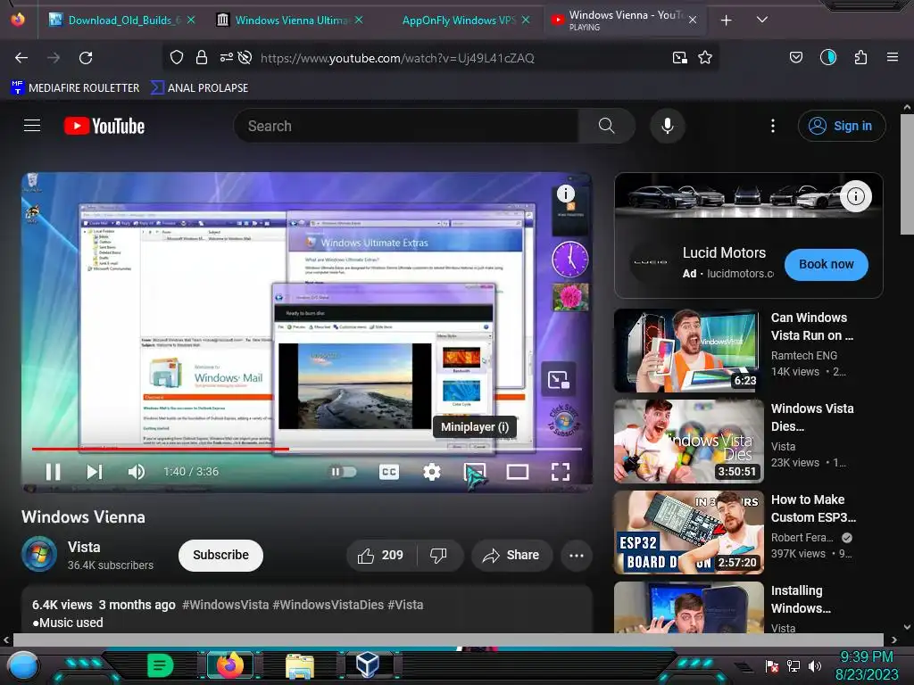Click the #WindowsVistaDies hashtag

click(328, 605)
